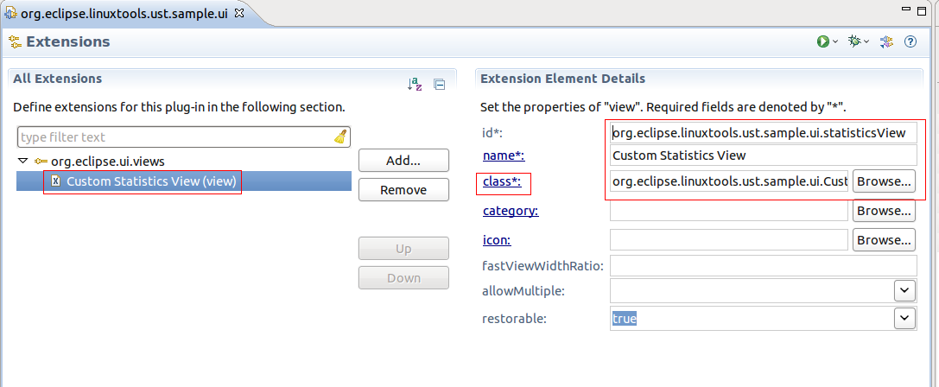Open the allowMultiple combo box
The width and height of the screenshot is (939, 387).
(904, 291)
